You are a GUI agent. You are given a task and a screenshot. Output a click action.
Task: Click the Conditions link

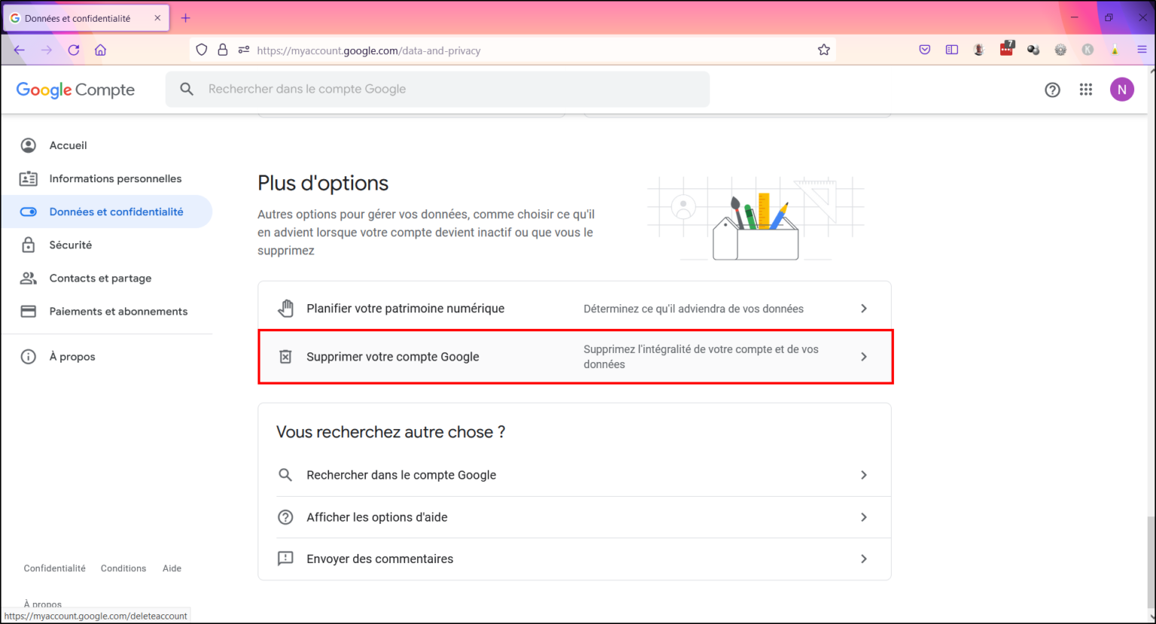[123, 568]
